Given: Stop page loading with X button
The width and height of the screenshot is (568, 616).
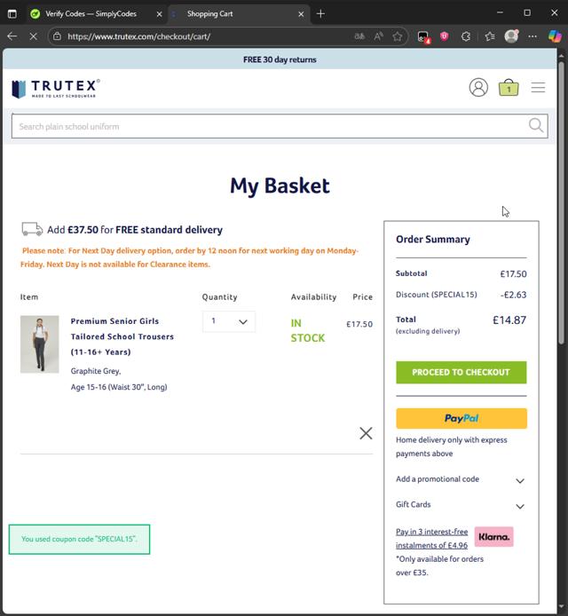Looking at the screenshot, I should [34, 36].
